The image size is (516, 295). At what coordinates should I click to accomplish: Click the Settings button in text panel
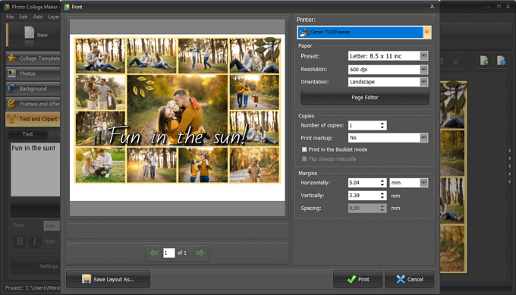click(x=36, y=266)
